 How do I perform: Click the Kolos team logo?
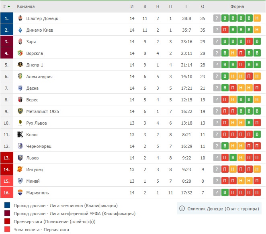pos(20,135)
